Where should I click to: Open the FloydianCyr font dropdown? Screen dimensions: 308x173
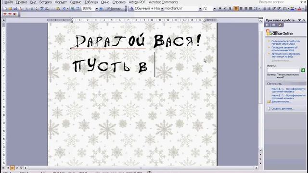[x=200, y=9]
